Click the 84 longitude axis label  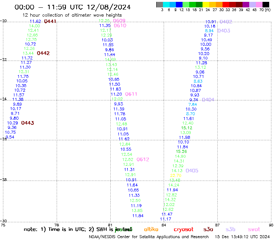(164, 225)
